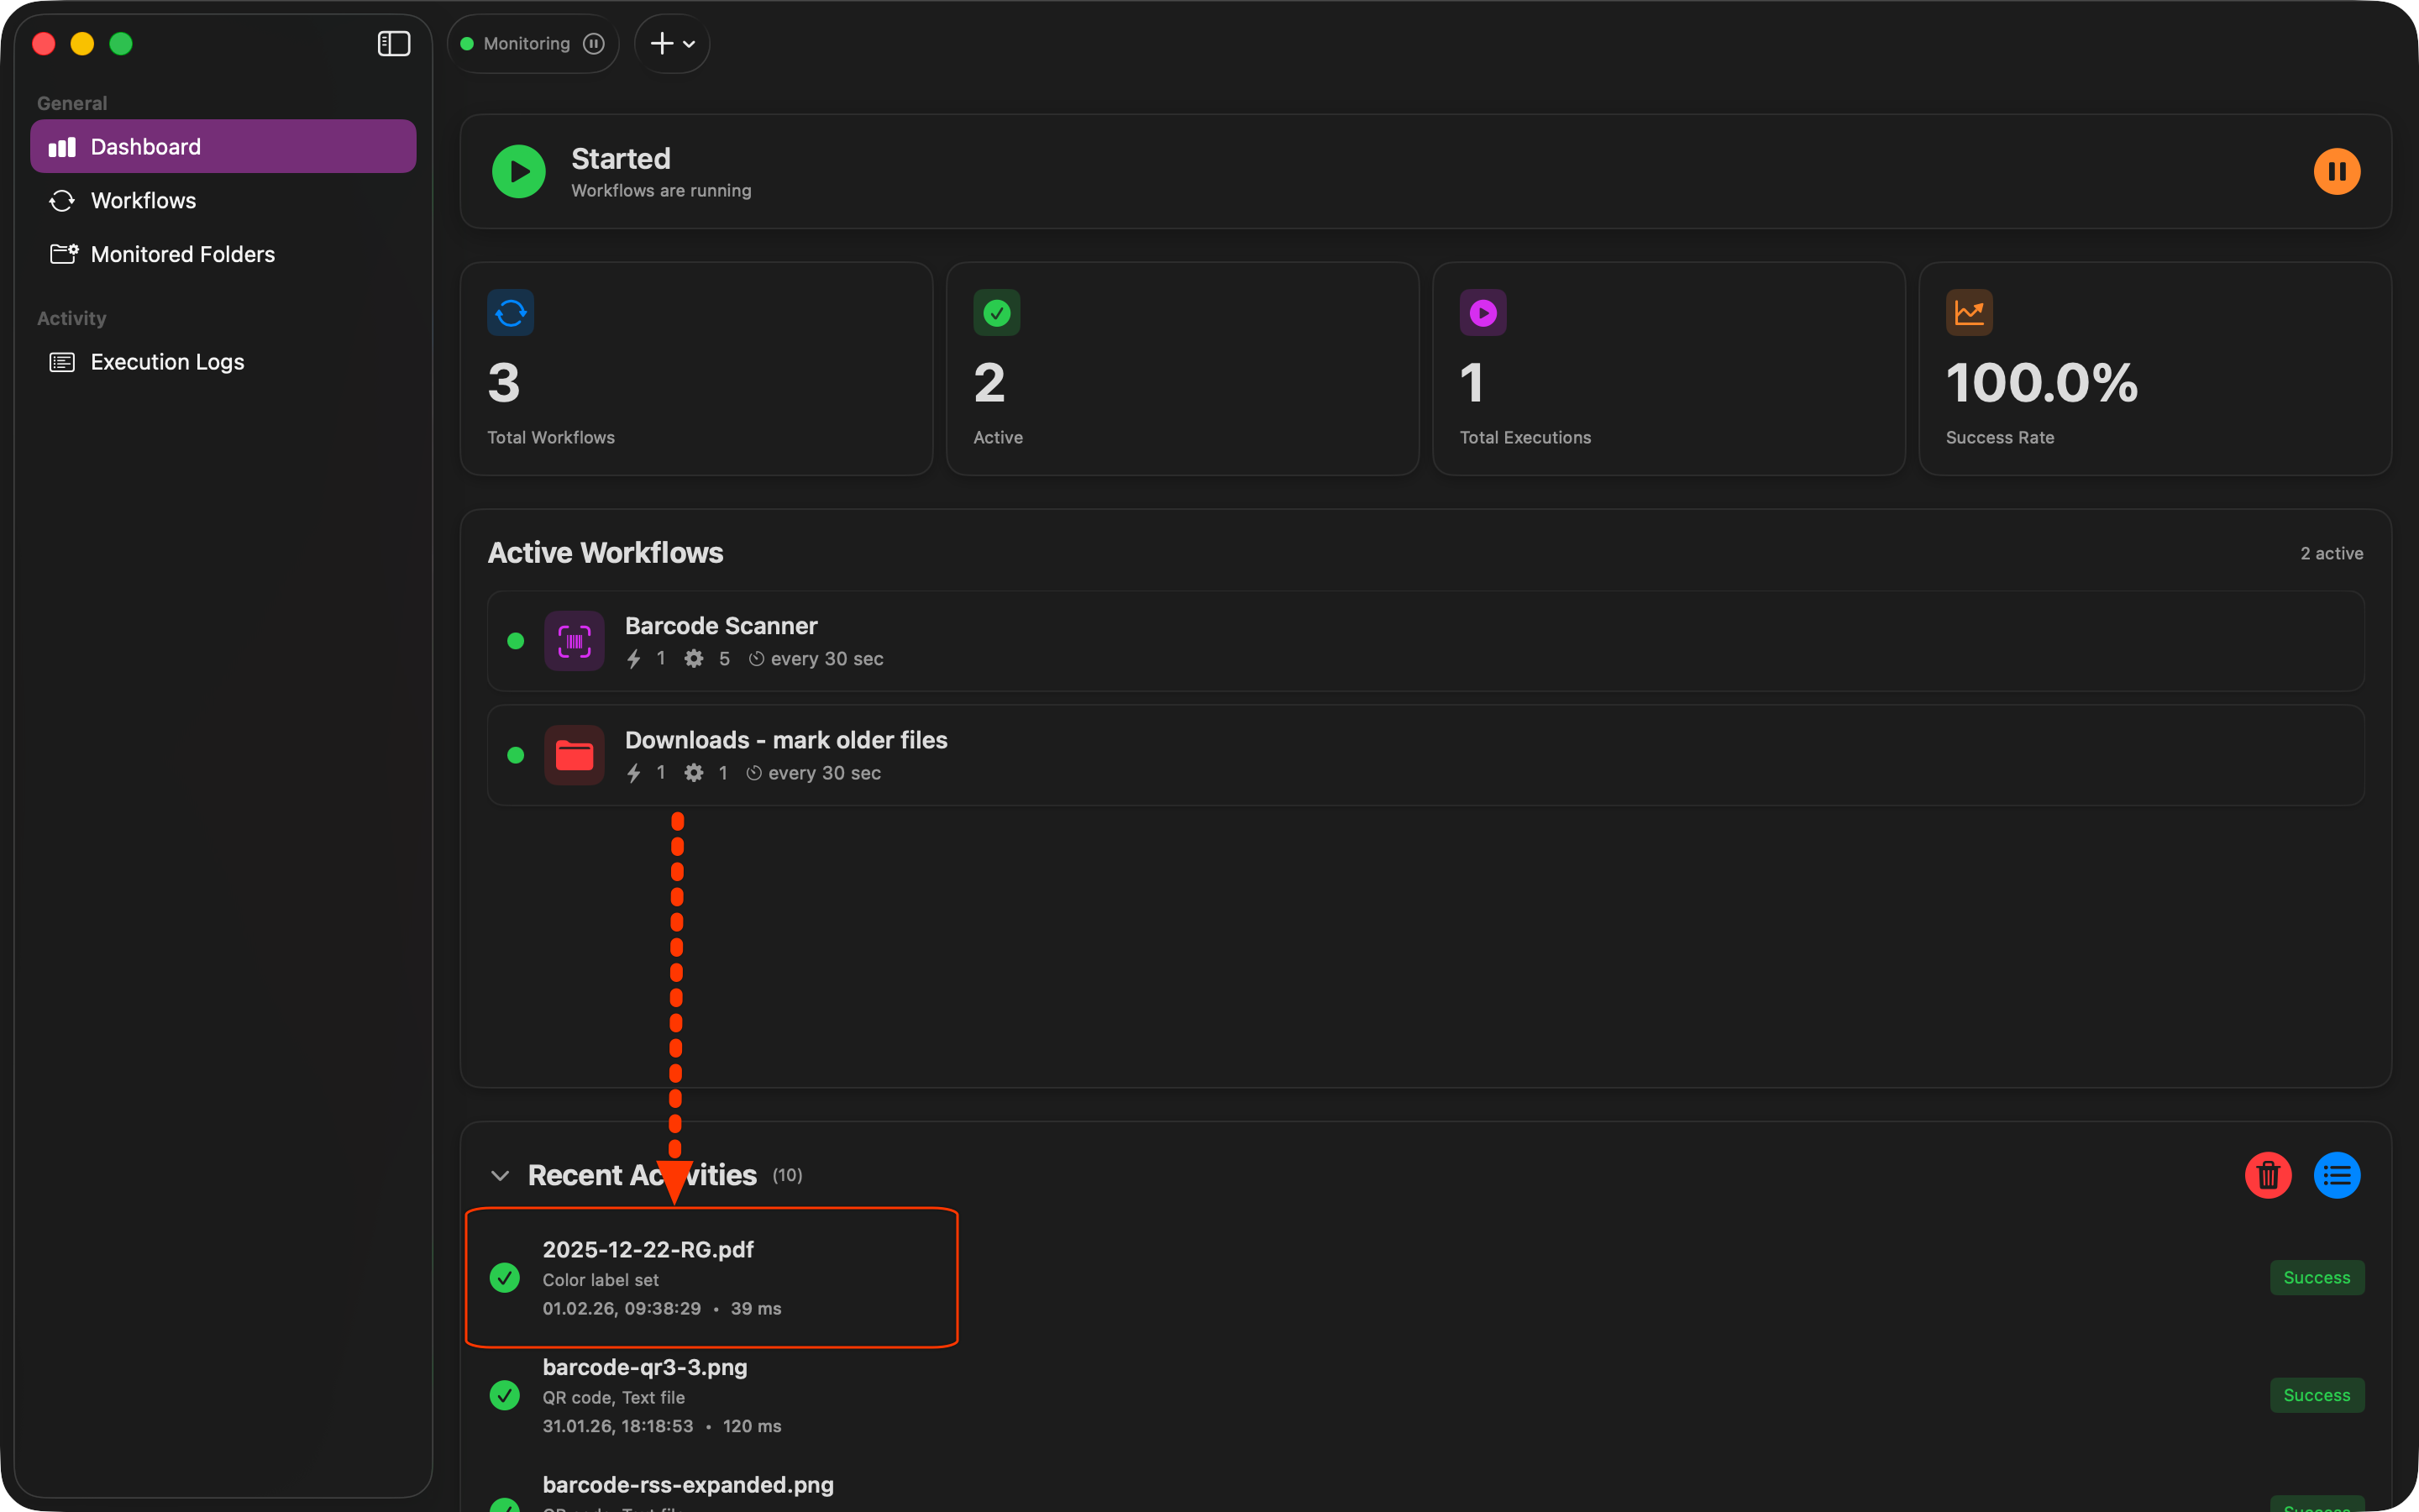This screenshot has width=2419, height=1512.
Task: Open the plus add dropdown menu
Action: click(x=672, y=44)
